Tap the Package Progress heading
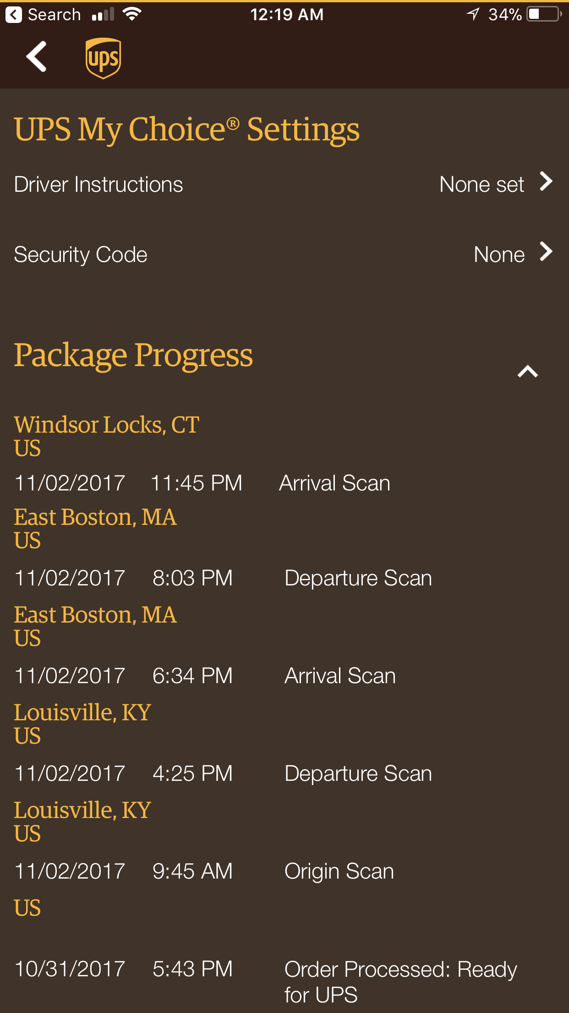This screenshot has height=1013, width=569. 133,356
